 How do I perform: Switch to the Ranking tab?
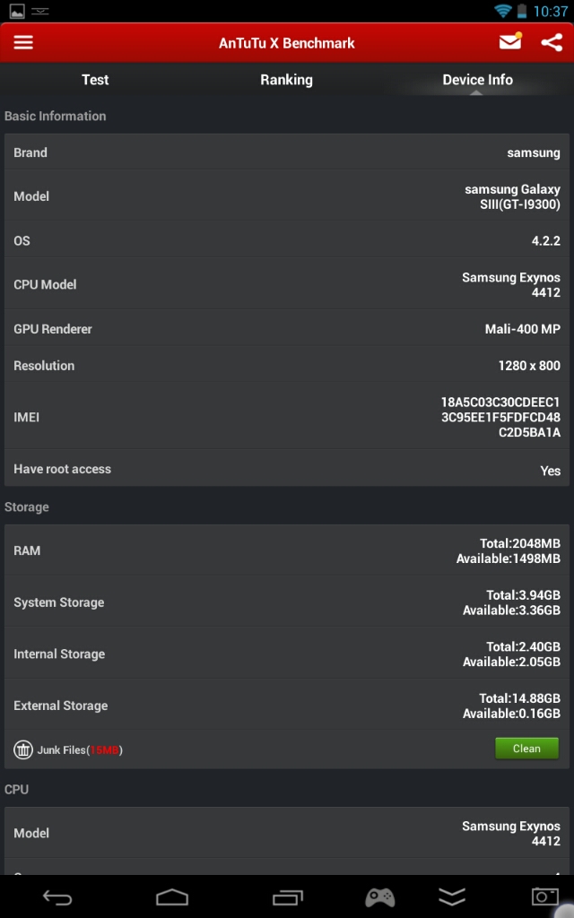tap(286, 80)
